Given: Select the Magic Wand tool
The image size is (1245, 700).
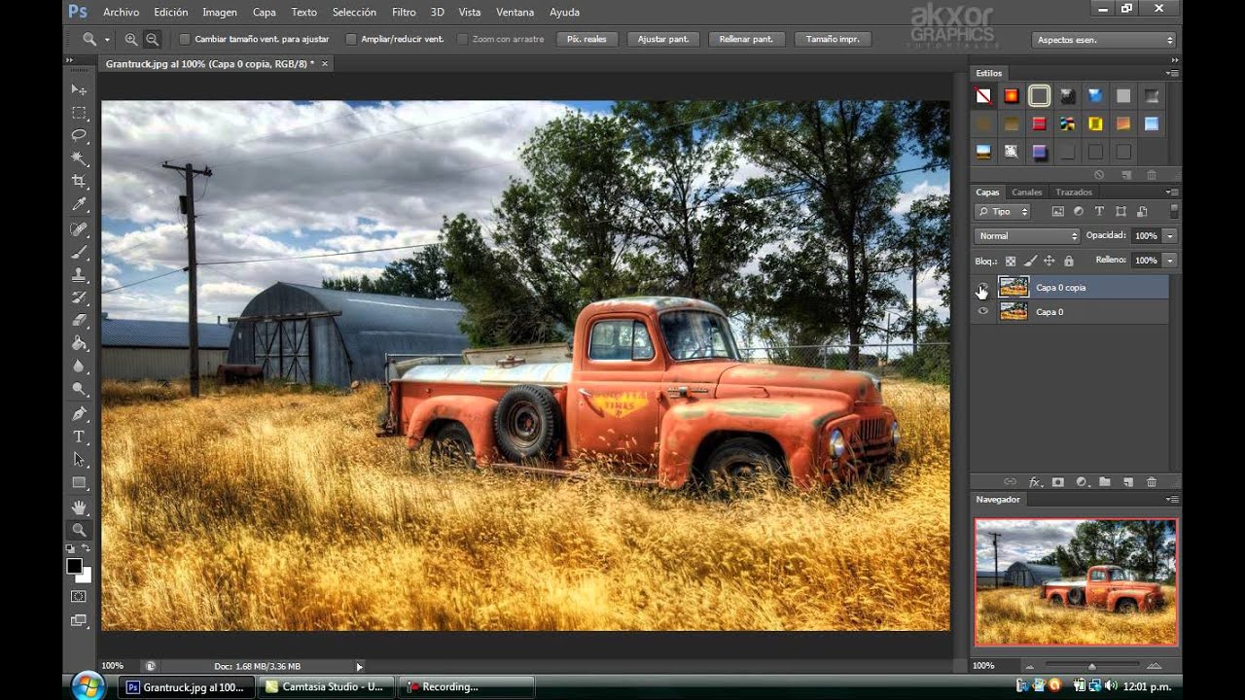Looking at the screenshot, I should [79, 158].
